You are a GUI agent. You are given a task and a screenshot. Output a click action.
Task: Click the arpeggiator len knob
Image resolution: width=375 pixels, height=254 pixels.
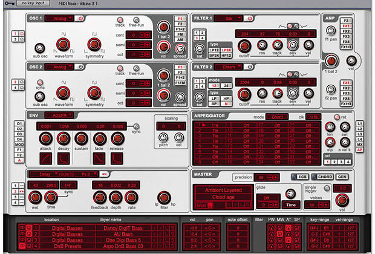tap(330, 127)
